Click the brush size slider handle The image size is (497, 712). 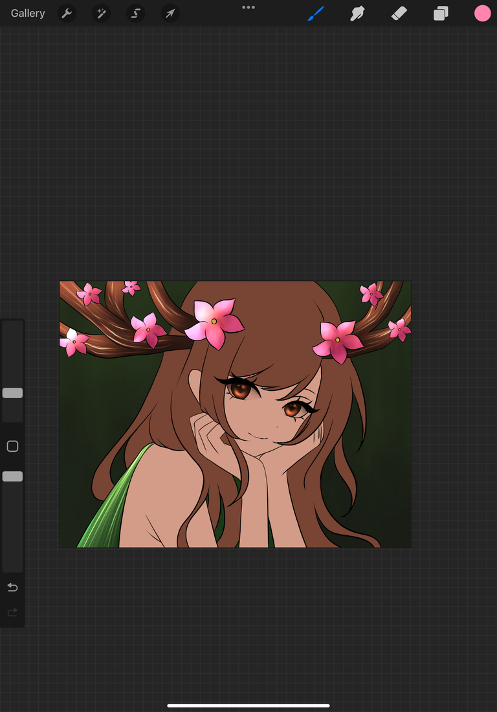pyautogui.click(x=12, y=393)
